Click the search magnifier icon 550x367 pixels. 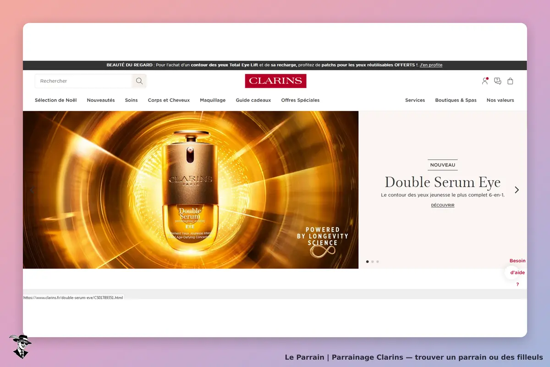[139, 81]
